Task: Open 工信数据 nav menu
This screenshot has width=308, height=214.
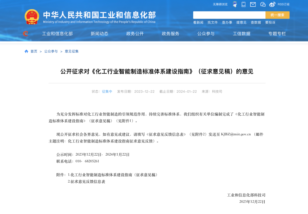Action: coord(242,34)
